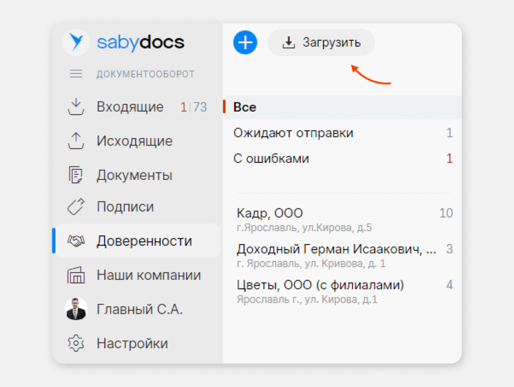
Task: Click the Исходящие outgoing arrow icon
Action: (x=75, y=141)
